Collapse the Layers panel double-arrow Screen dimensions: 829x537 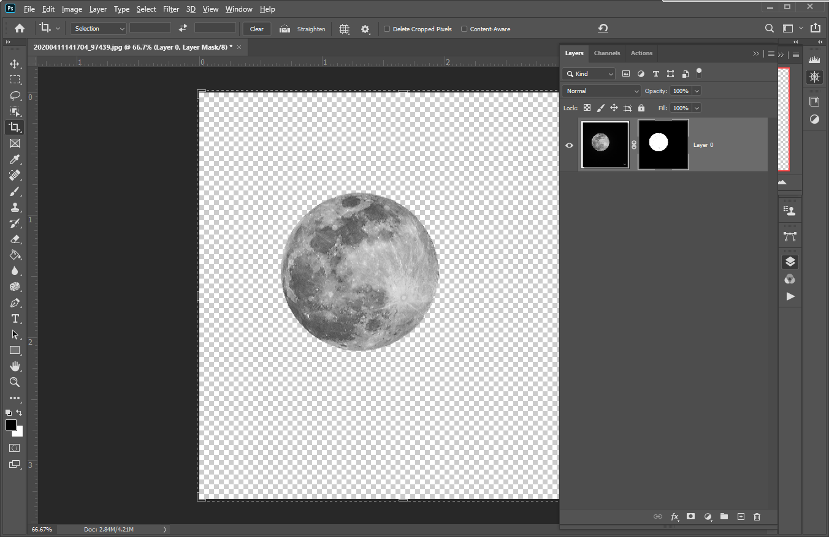click(x=756, y=53)
